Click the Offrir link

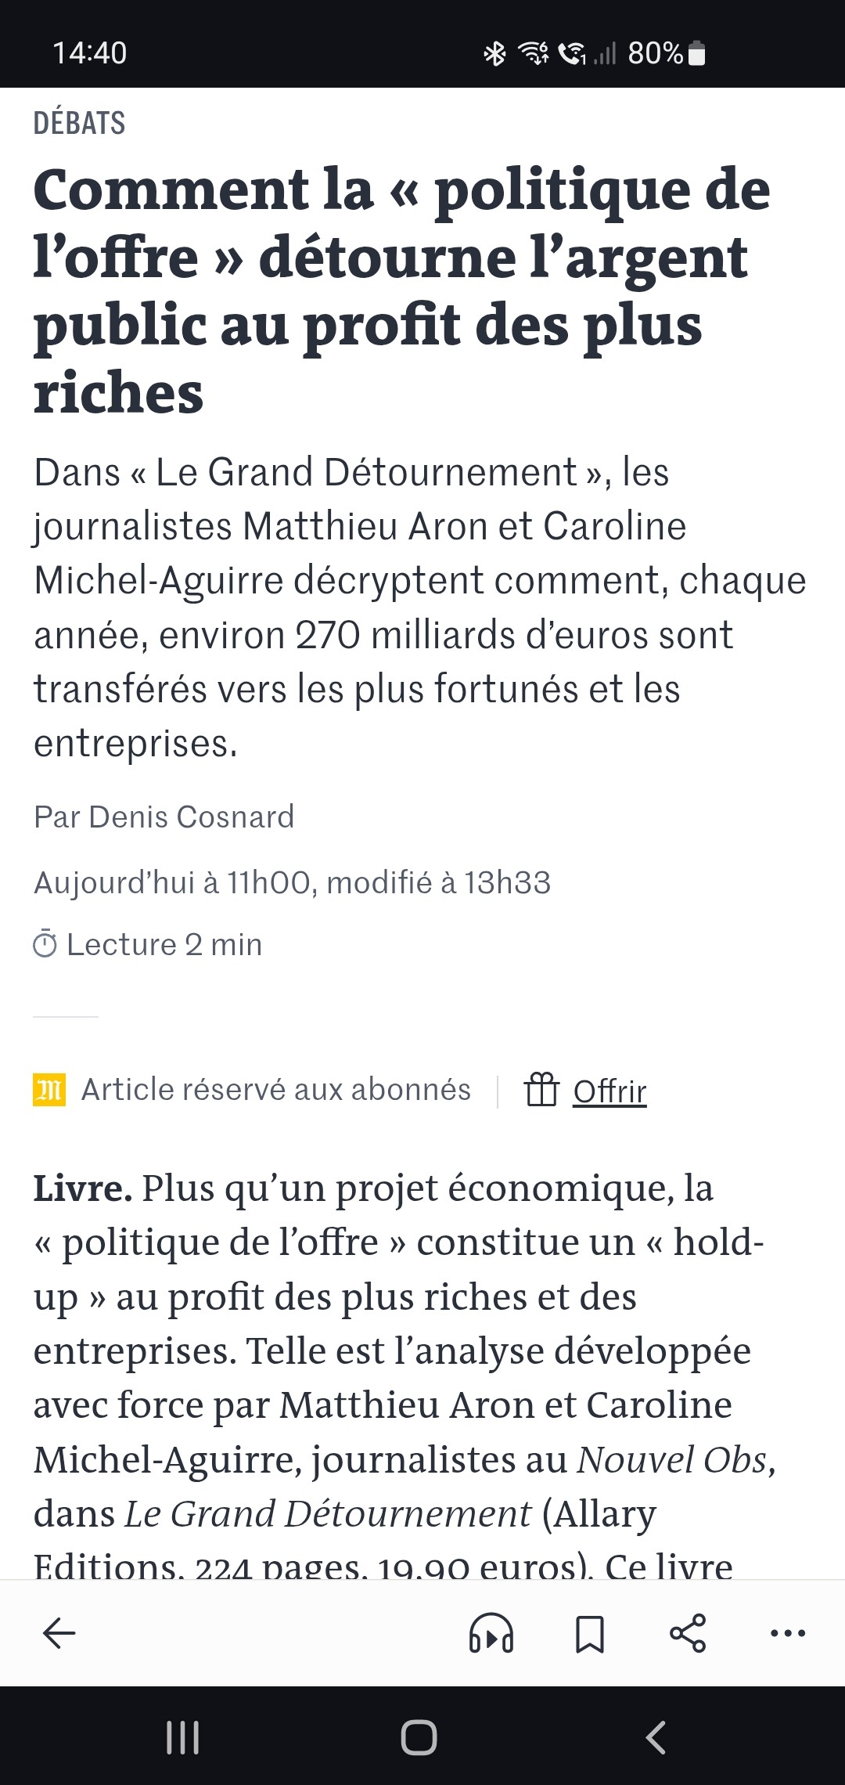[x=609, y=1091]
